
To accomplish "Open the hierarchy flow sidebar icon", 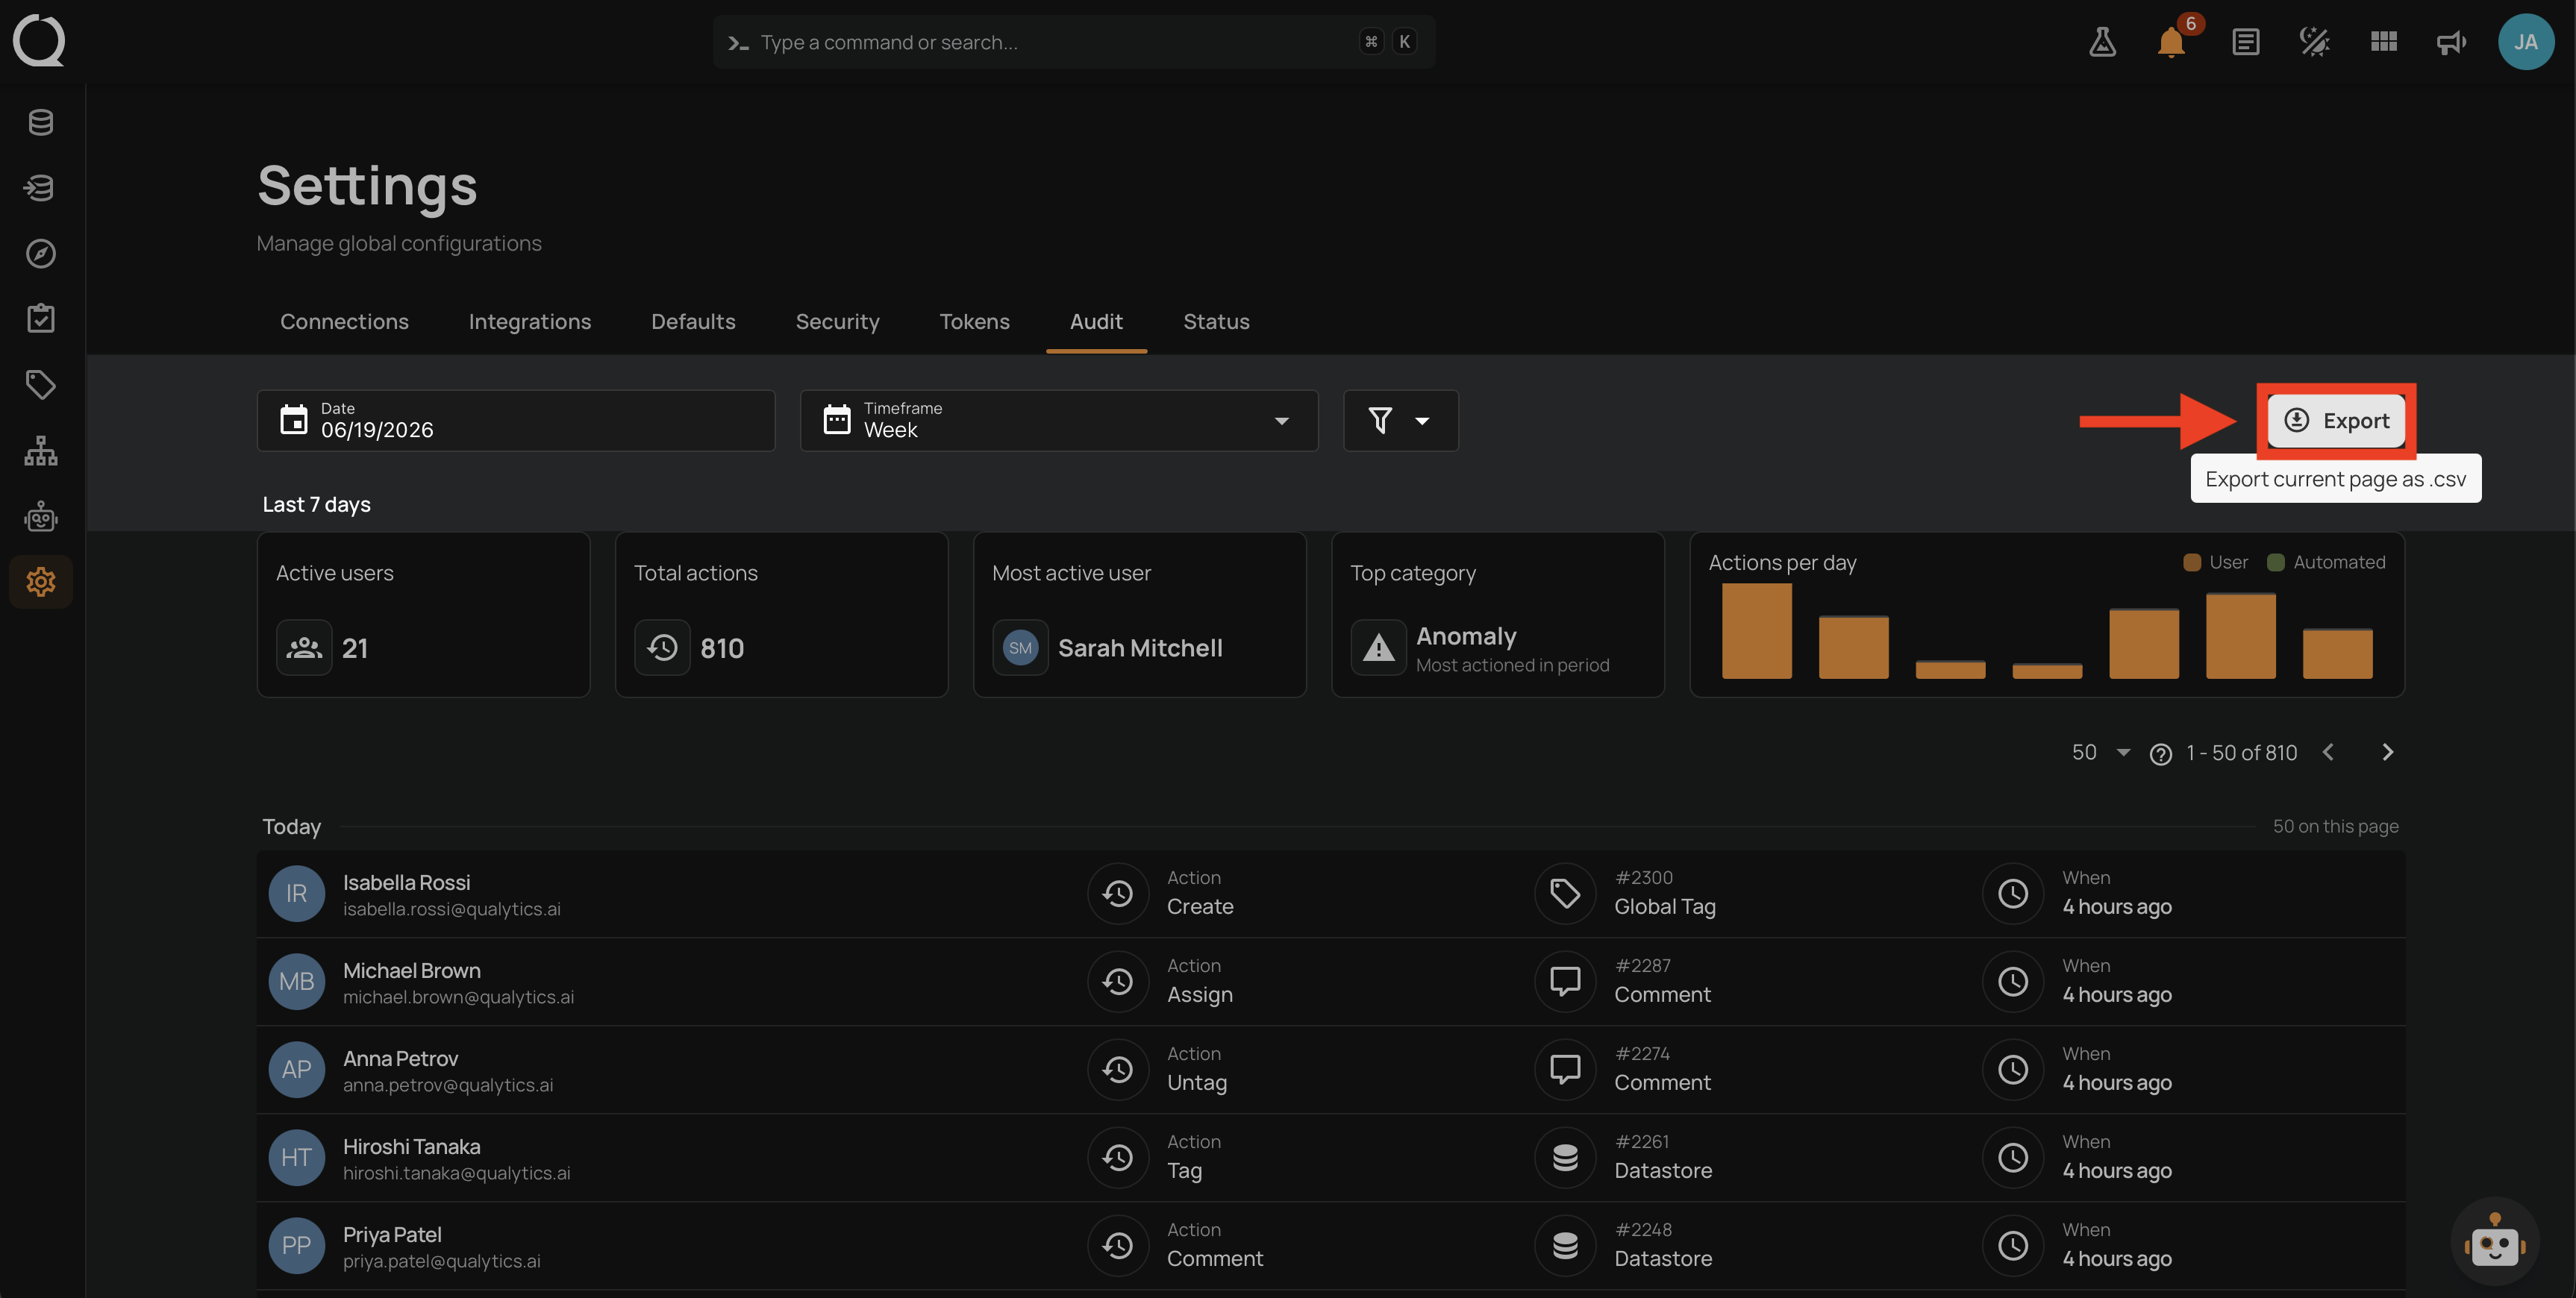I will [41, 451].
